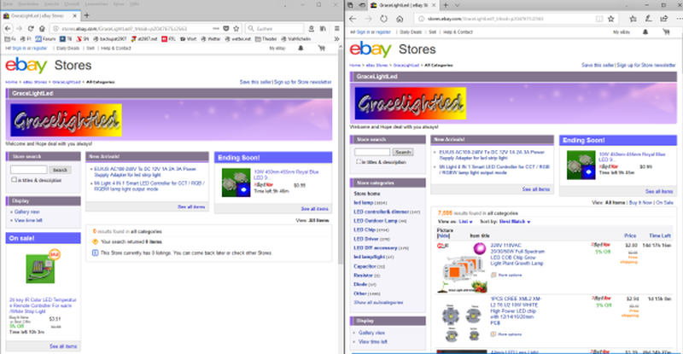This screenshot has width=683, height=354.
Task: Check 'in titles & description' in Firefox page
Action: (14, 180)
